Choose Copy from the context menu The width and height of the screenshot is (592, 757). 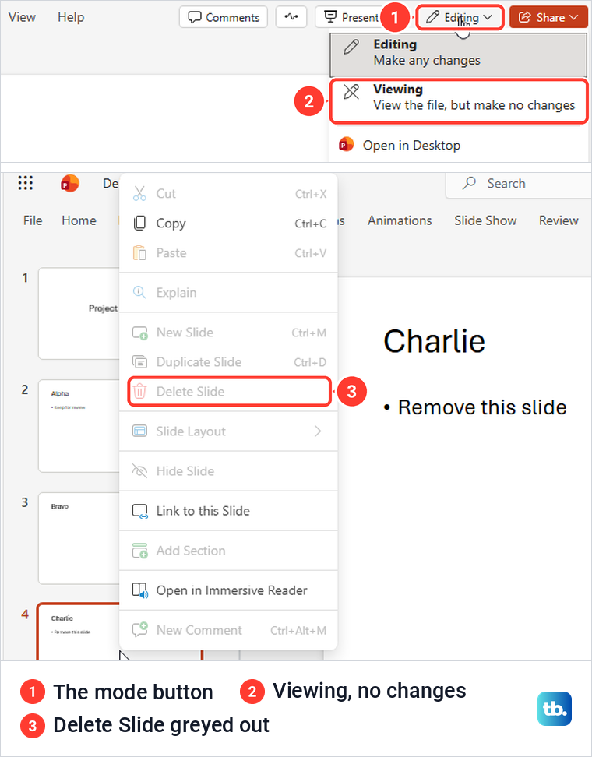click(x=228, y=223)
